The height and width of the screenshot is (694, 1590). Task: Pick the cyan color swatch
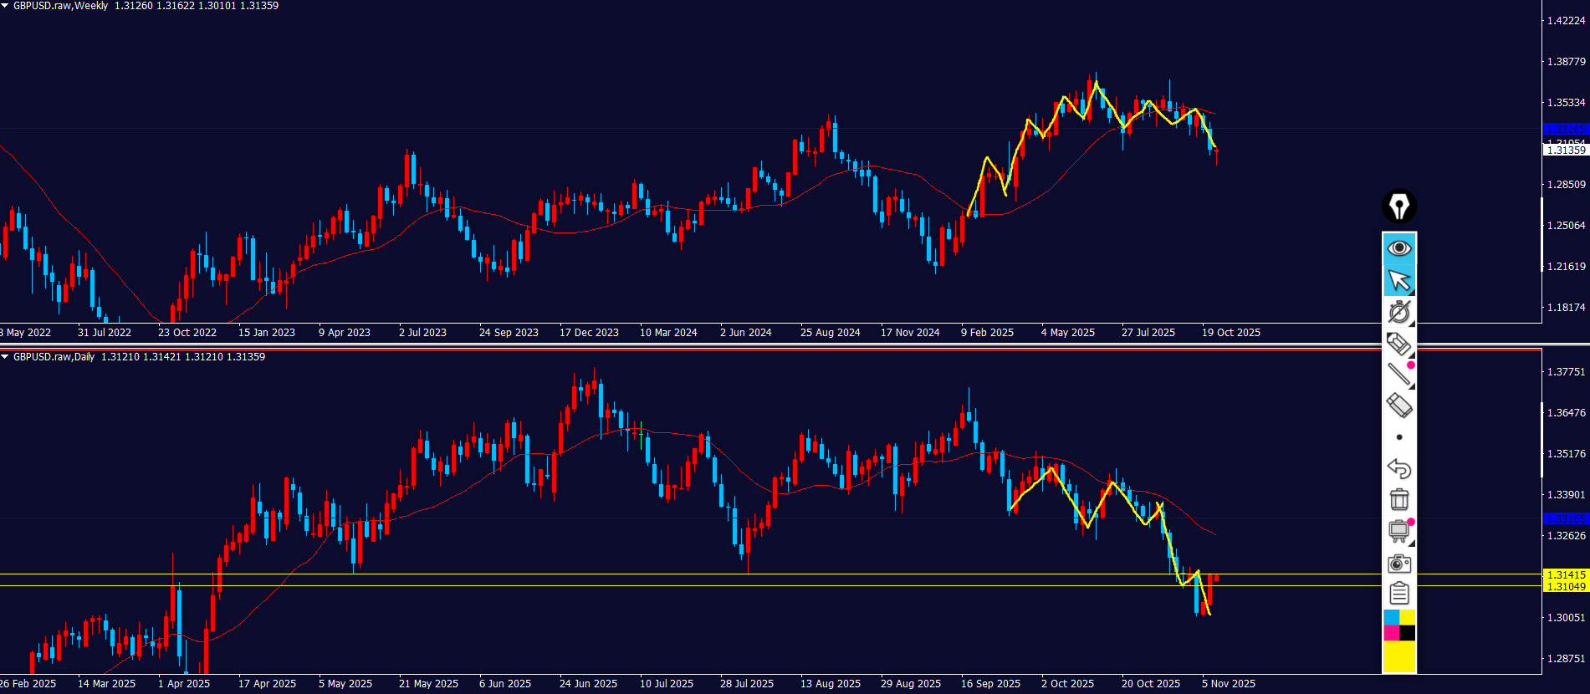pos(1391,618)
